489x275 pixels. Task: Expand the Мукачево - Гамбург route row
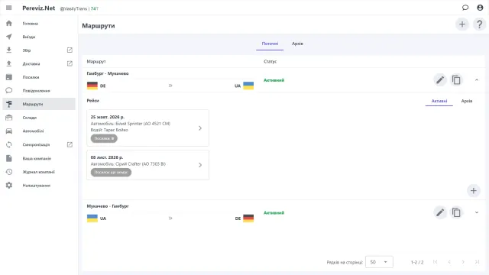tap(477, 212)
